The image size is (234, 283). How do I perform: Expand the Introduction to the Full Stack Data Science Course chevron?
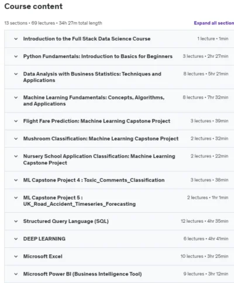tap(16, 39)
